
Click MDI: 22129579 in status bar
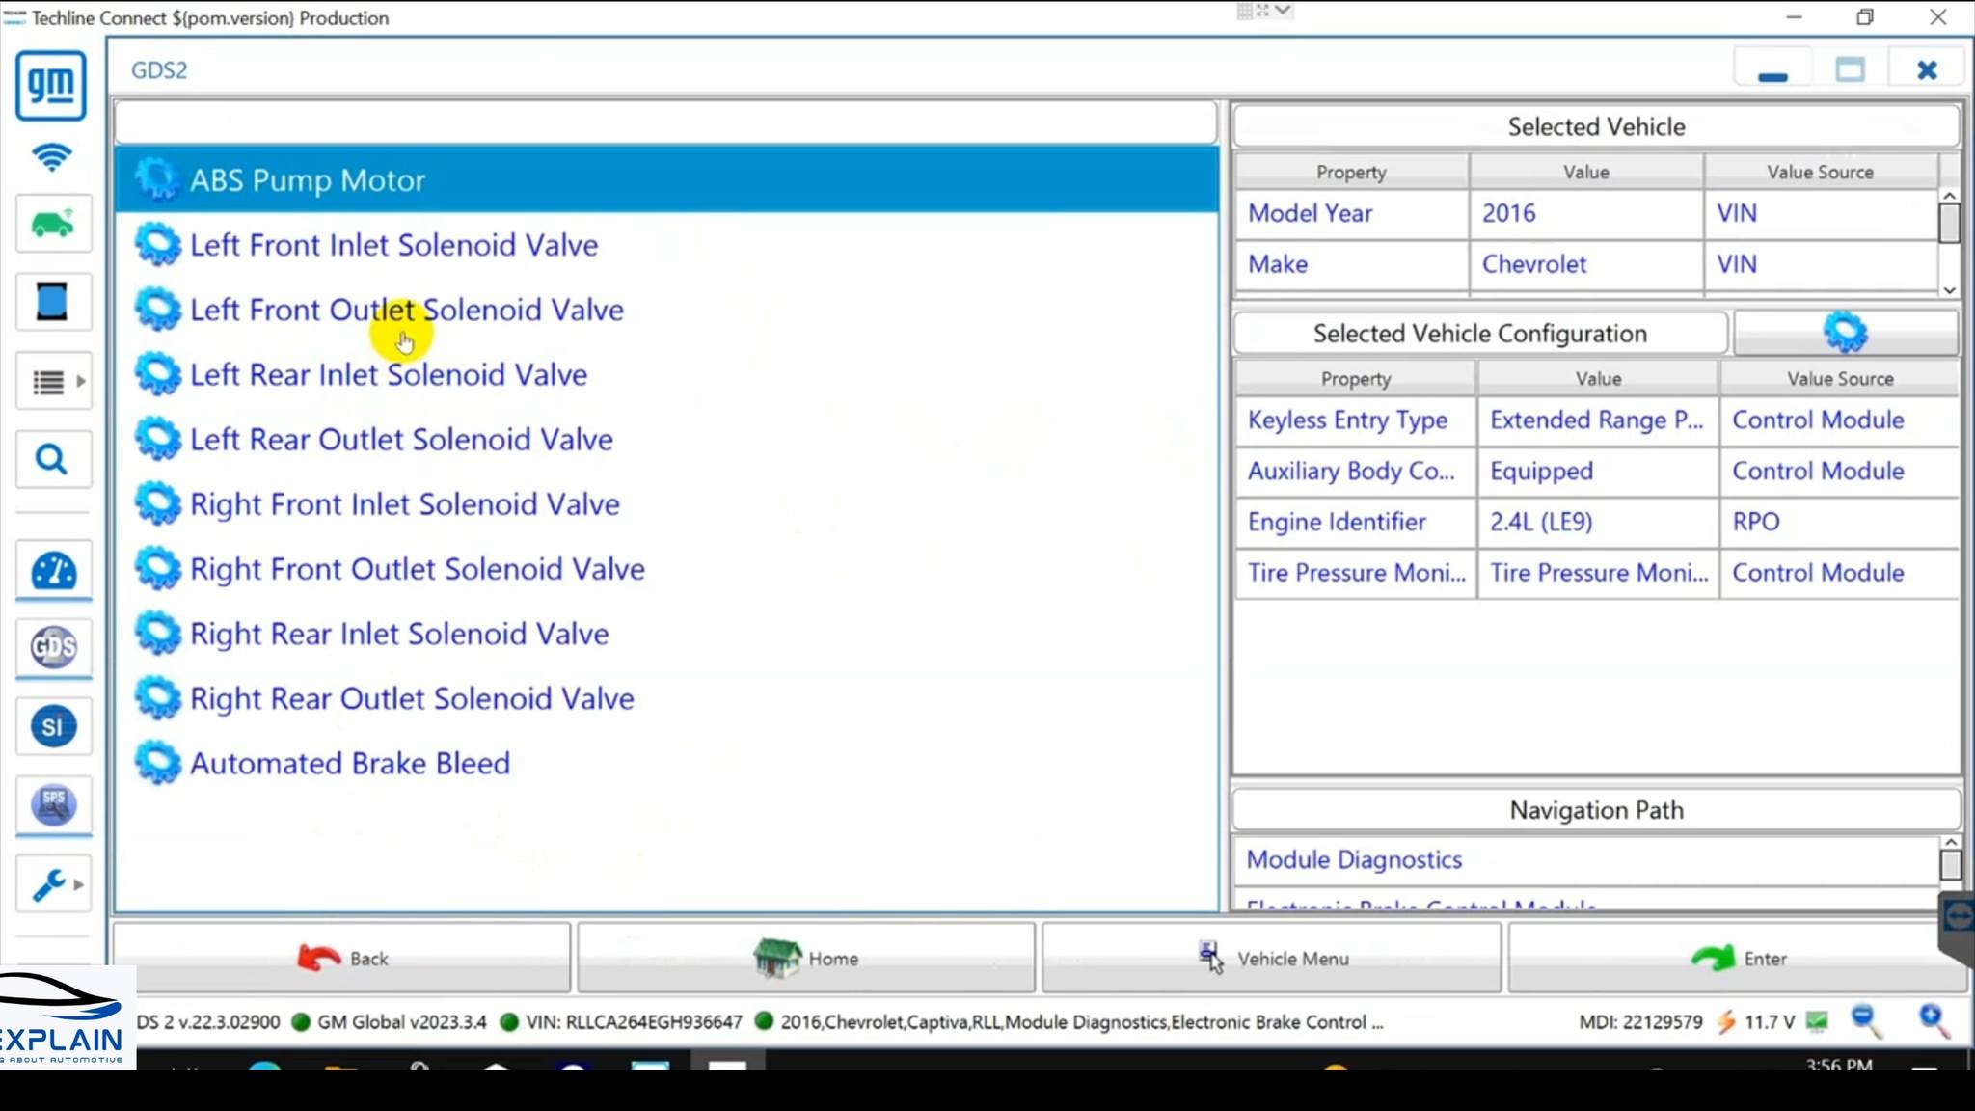(1640, 1022)
